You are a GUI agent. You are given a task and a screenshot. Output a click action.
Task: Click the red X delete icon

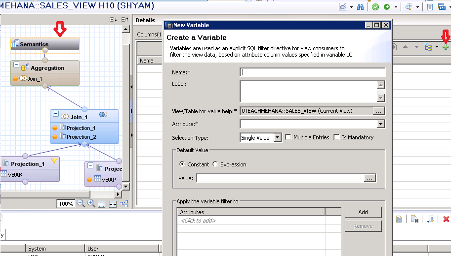click(446, 219)
